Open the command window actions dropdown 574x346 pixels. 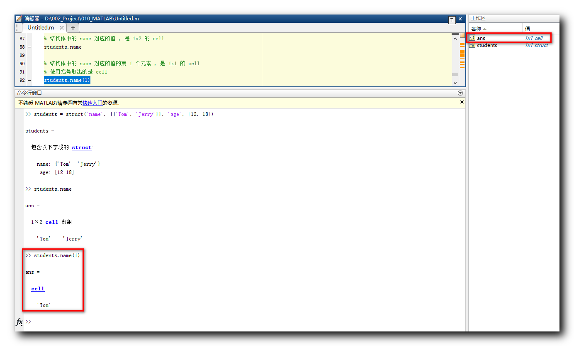pyautogui.click(x=460, y=93)
